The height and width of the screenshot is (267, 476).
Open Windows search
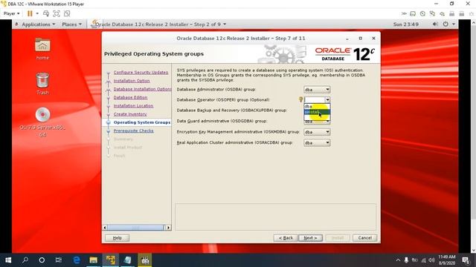coord(25,260)
